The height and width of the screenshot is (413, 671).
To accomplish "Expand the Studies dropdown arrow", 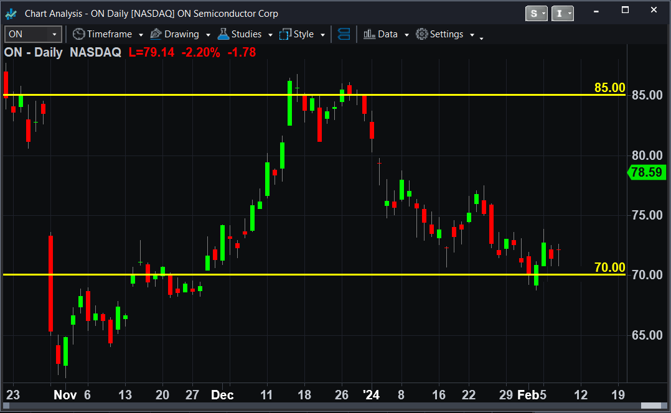I will coord(270,35).
